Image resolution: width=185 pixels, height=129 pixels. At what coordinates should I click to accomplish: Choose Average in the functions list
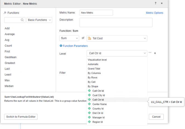(10, 34)
